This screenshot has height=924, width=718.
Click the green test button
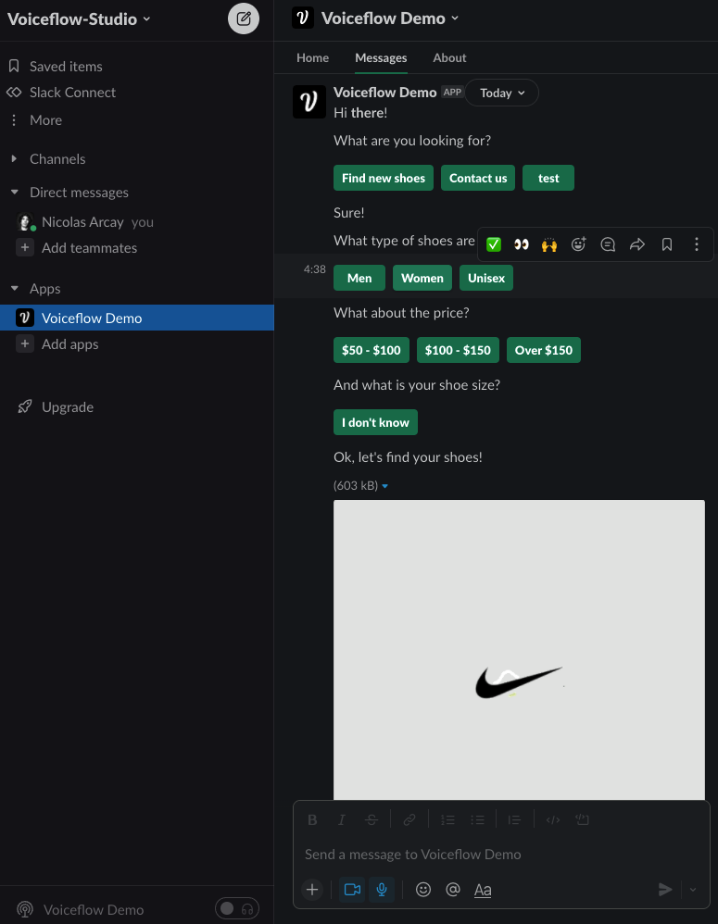point(548,178)
